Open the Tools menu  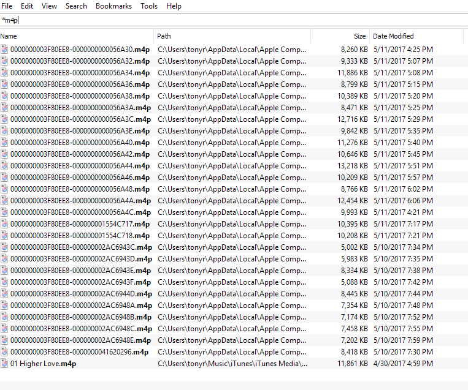tap(149, 6)
